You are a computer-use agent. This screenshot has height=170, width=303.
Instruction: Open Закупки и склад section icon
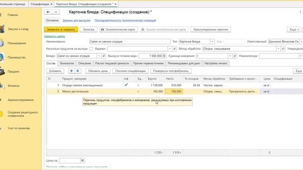pyautogui.click(x=2, y=29)
